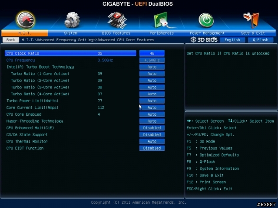
Task: Open Intel Turbo Boost Technology Auto option
Action: coord(152,67)
